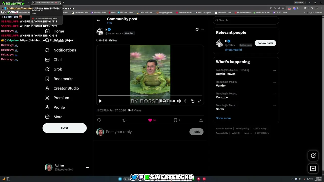The image size is (324, 182).
Task: Click the reply comment icon under post
Action: (x=99, y=120)
